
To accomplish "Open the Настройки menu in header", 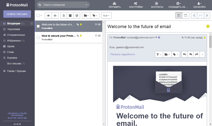I will (x=136, y=5).
